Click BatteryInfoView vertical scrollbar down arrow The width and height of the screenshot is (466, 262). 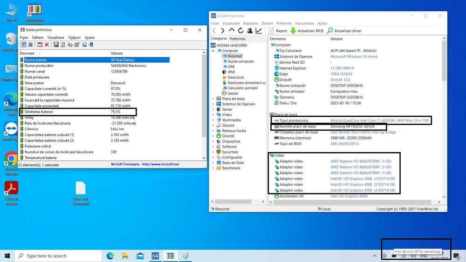click(x=204, y=158)
